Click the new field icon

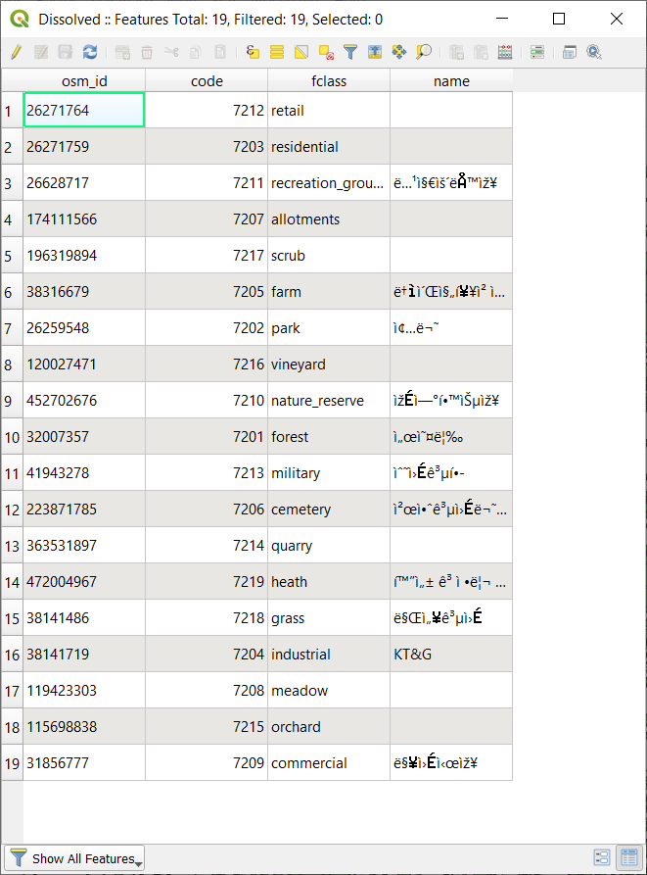(456, 53)
